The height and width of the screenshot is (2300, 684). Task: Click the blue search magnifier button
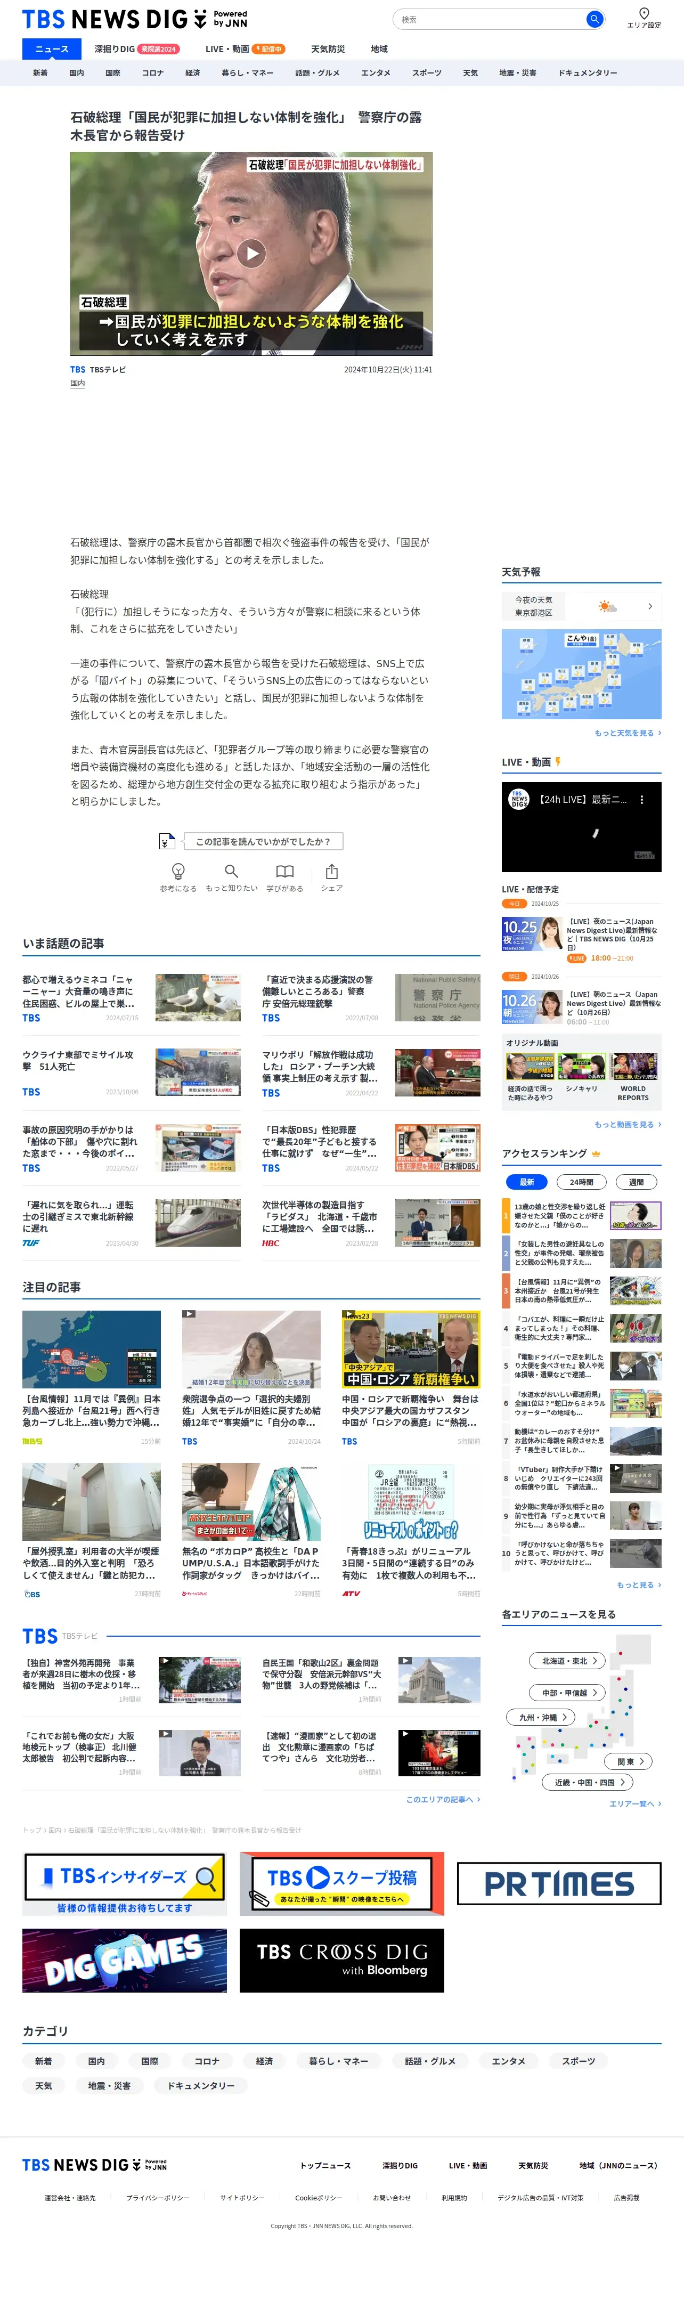click(594, 19)
